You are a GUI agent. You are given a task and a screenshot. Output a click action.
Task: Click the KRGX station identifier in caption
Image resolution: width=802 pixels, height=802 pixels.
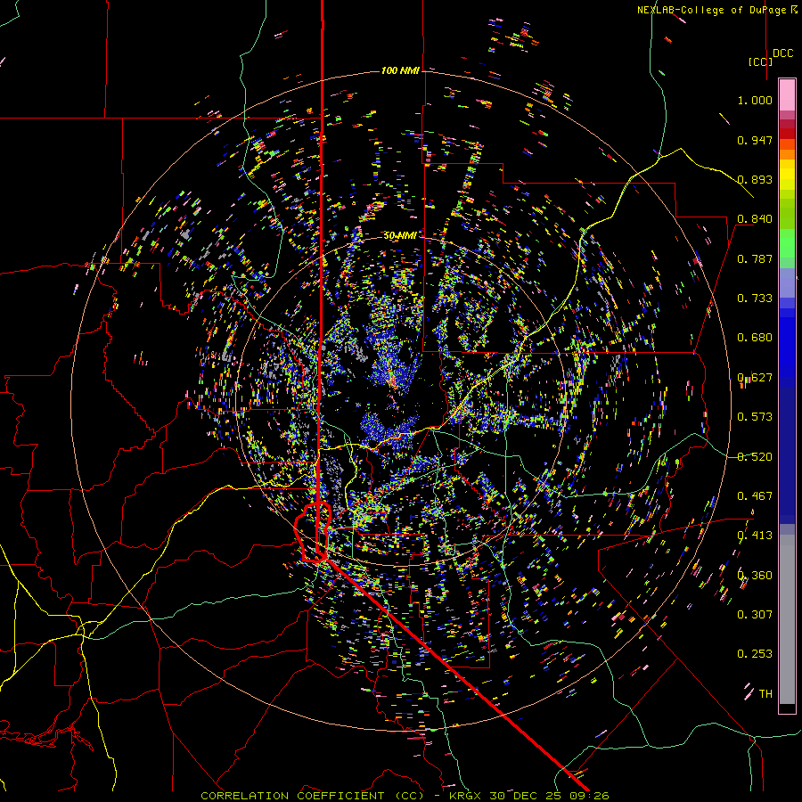[466, 796]
